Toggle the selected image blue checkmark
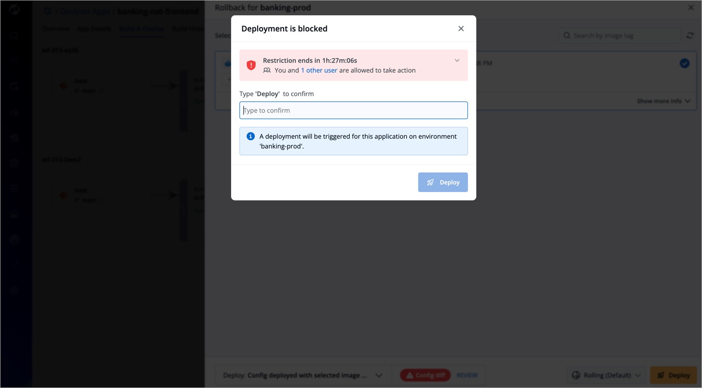702x388 pixels. click(x=684, y=63)
